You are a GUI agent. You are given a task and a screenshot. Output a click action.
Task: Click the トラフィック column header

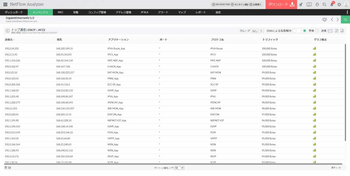pyautogui.click(x=270, y=39)
